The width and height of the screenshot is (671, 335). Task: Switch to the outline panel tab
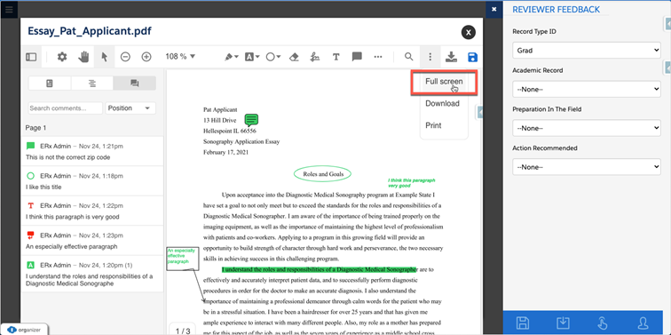click(92, 84)
